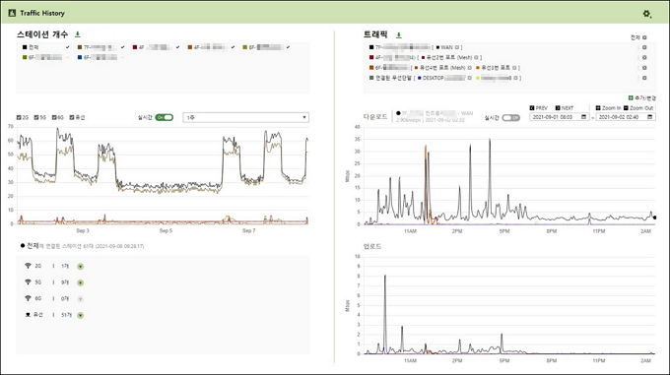Download the 트래픽 data

tap(399, 35)
